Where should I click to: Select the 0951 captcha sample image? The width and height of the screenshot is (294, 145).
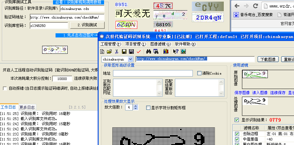click(x=121, y=4)
